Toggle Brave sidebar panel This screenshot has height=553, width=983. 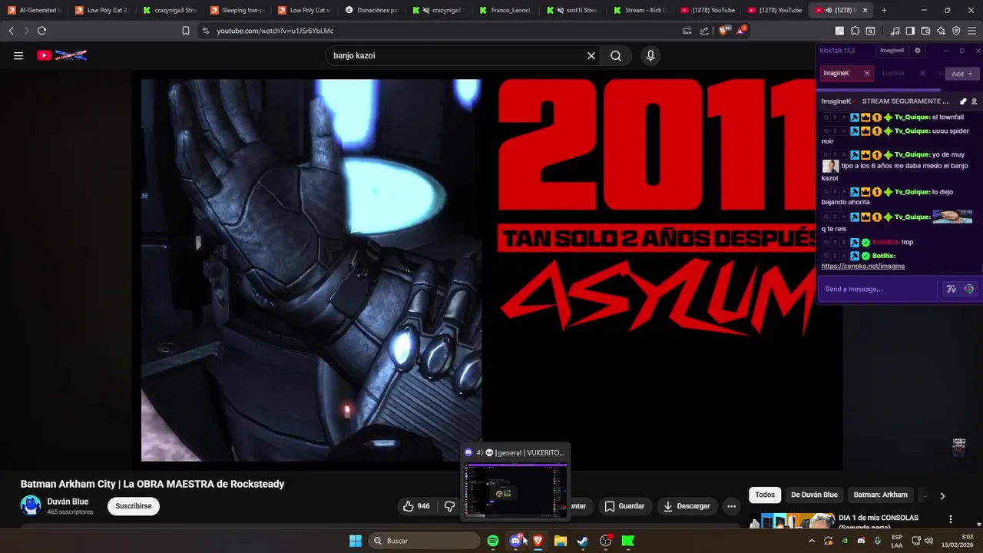[x=910, y=31]
